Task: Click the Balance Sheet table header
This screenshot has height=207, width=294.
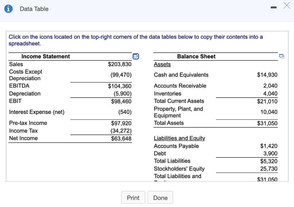Action: click(196, 56)
